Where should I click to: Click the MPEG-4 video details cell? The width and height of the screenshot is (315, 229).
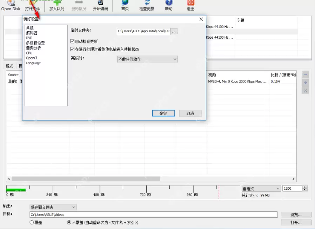point(237,81)
